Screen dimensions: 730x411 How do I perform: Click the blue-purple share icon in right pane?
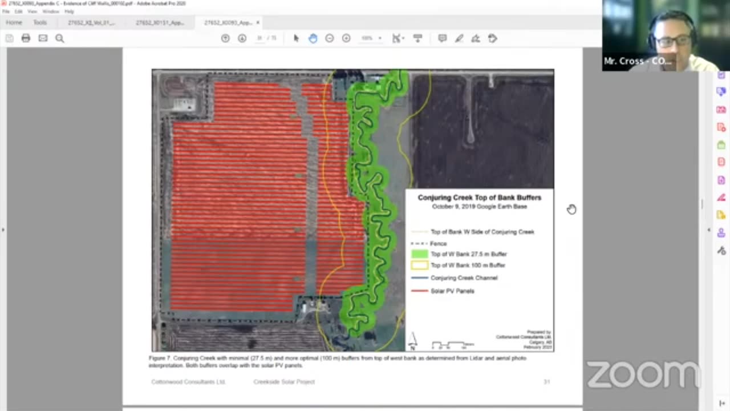(721, 91)
